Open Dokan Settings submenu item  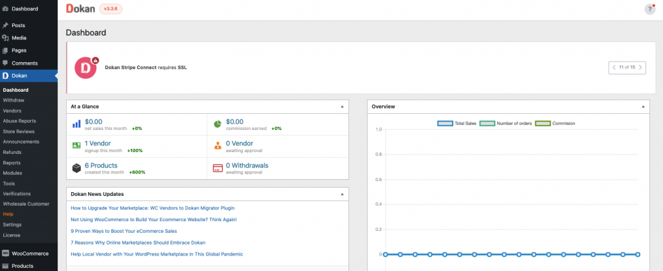[12, 224]
